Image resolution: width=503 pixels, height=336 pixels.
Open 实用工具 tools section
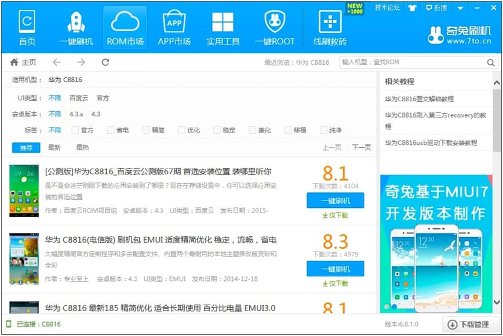223,28
